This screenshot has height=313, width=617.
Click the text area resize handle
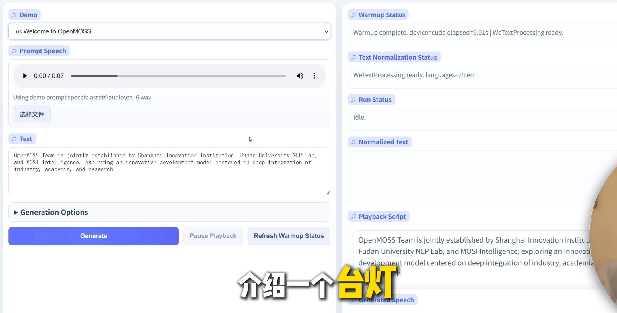(328, 193)
